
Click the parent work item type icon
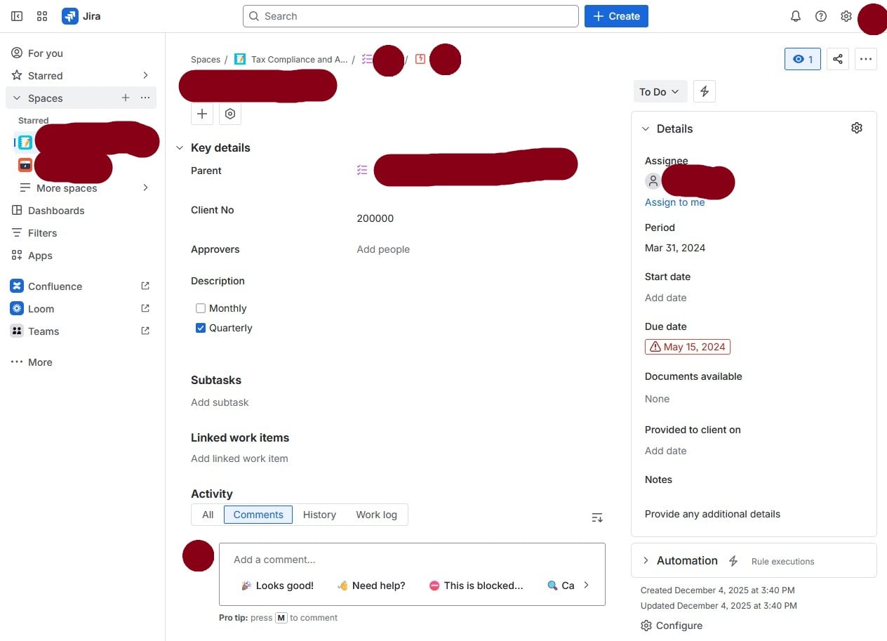point(362,170)
